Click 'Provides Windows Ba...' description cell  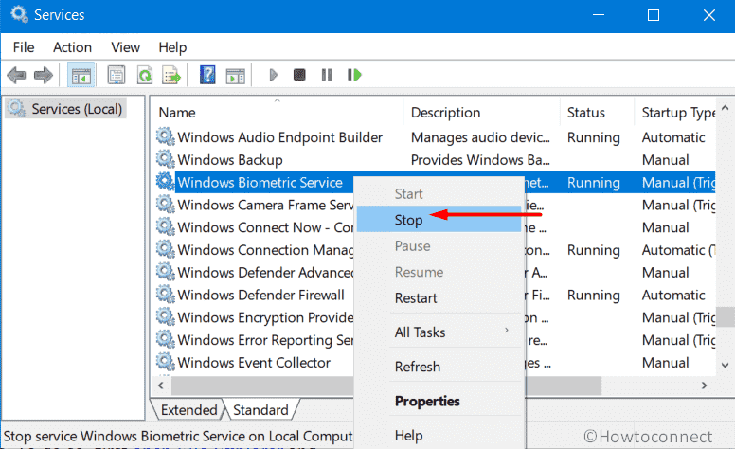click(x=480, y=160)
